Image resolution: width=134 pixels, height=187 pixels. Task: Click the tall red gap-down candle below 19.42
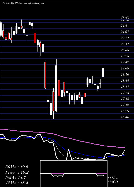(46, 75)
